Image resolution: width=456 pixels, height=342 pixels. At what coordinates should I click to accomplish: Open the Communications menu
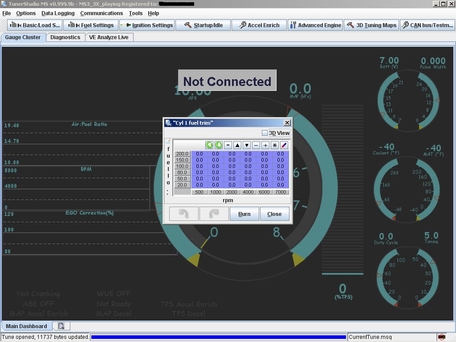click(102, 13)
